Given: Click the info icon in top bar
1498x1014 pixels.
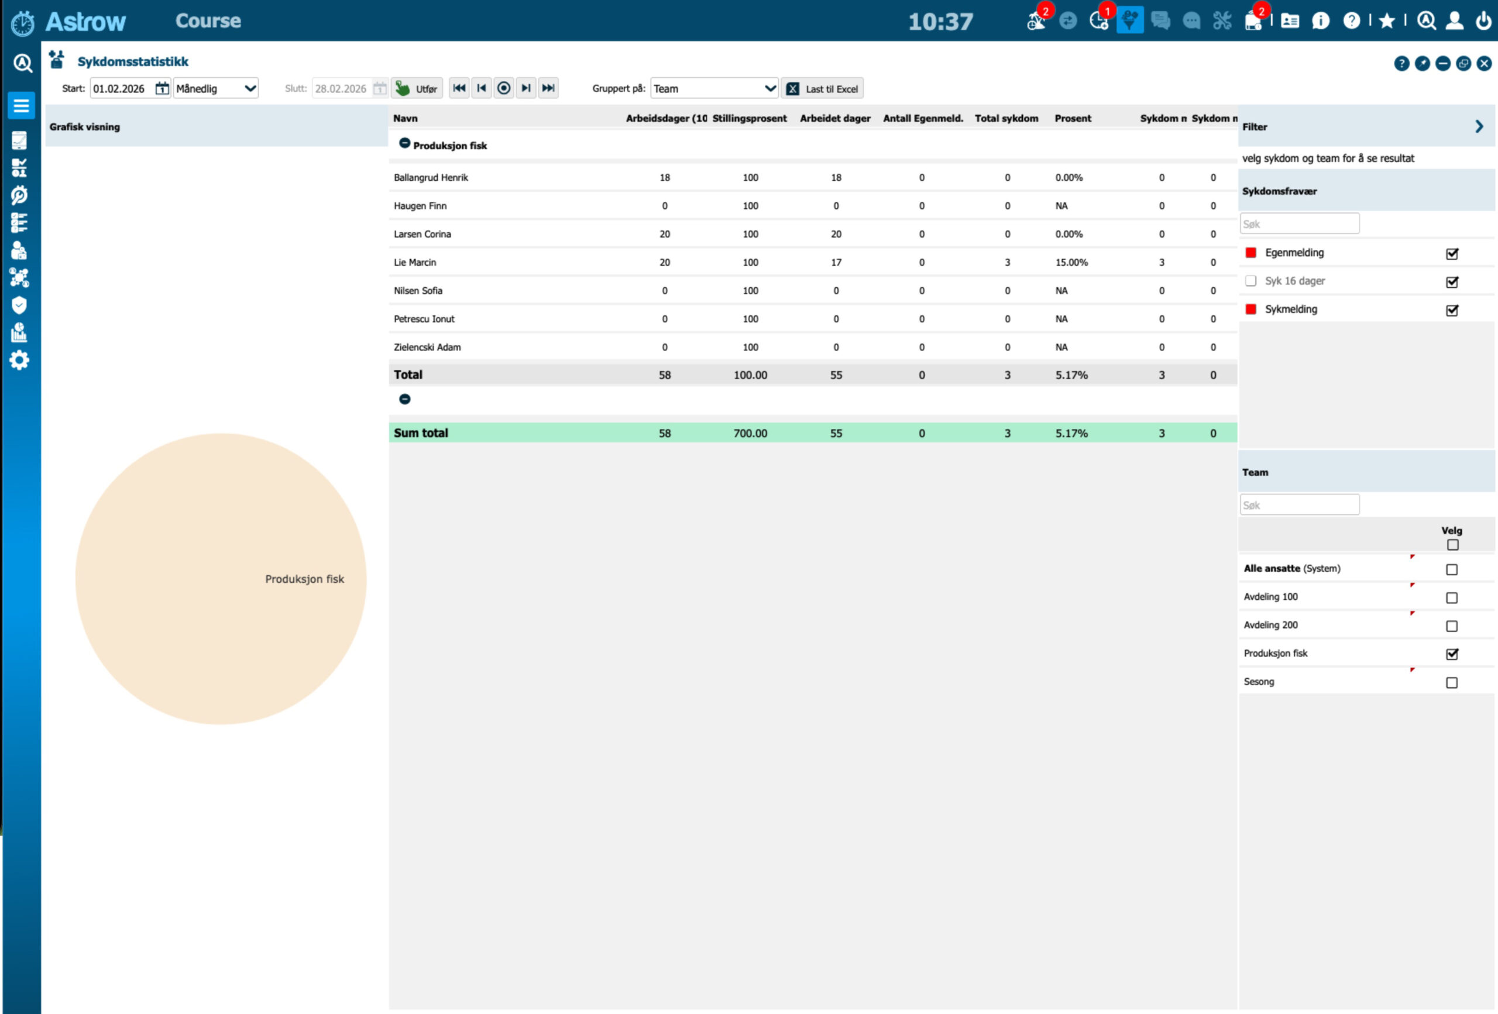Looking at the screenshot, I should (x=1321, y=21).
